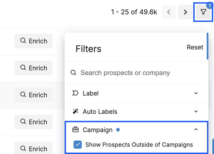This screenshot has width=214, height=154.
Task: Expand the Label filter chevron
Action: click(x=196, y=93)
